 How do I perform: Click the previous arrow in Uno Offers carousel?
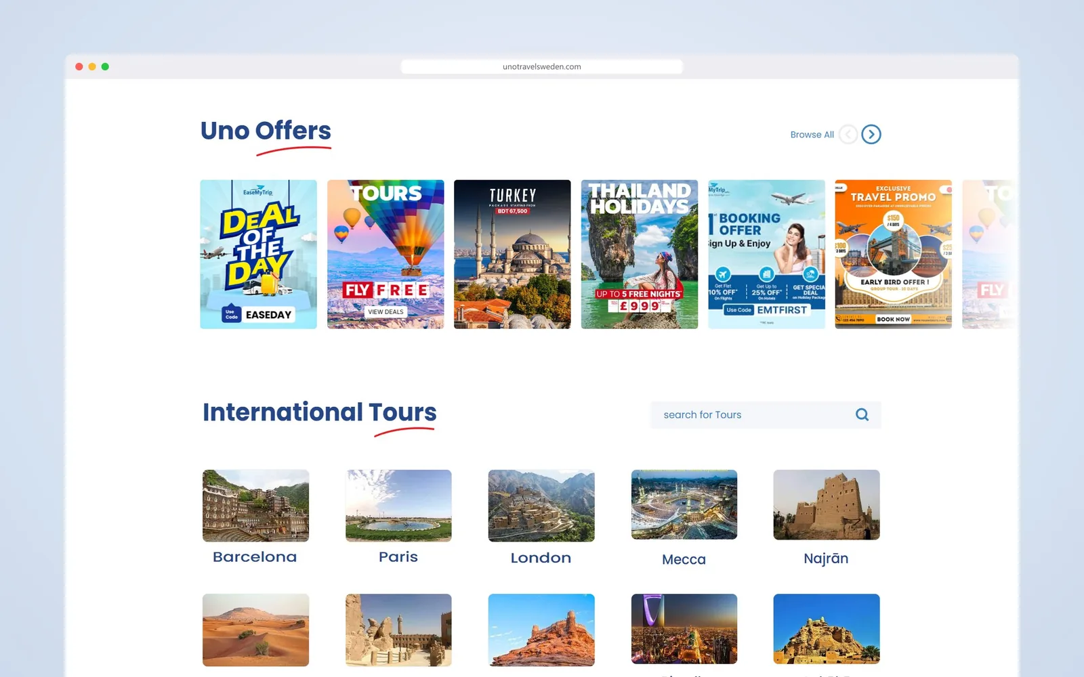848,135
